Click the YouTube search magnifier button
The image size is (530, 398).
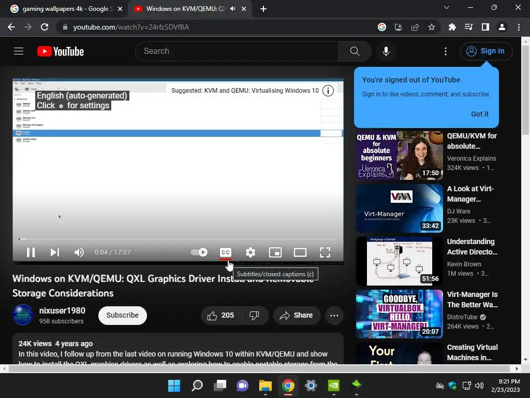tap(355, 51)
